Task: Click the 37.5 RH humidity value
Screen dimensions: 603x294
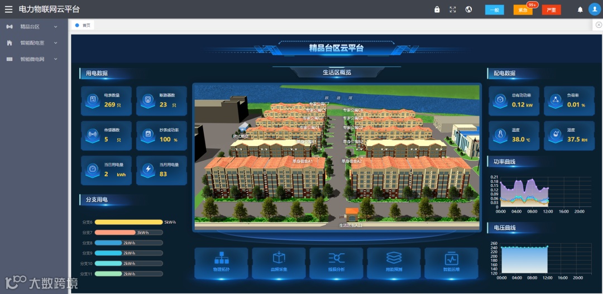Action: (x=578, y=139)
